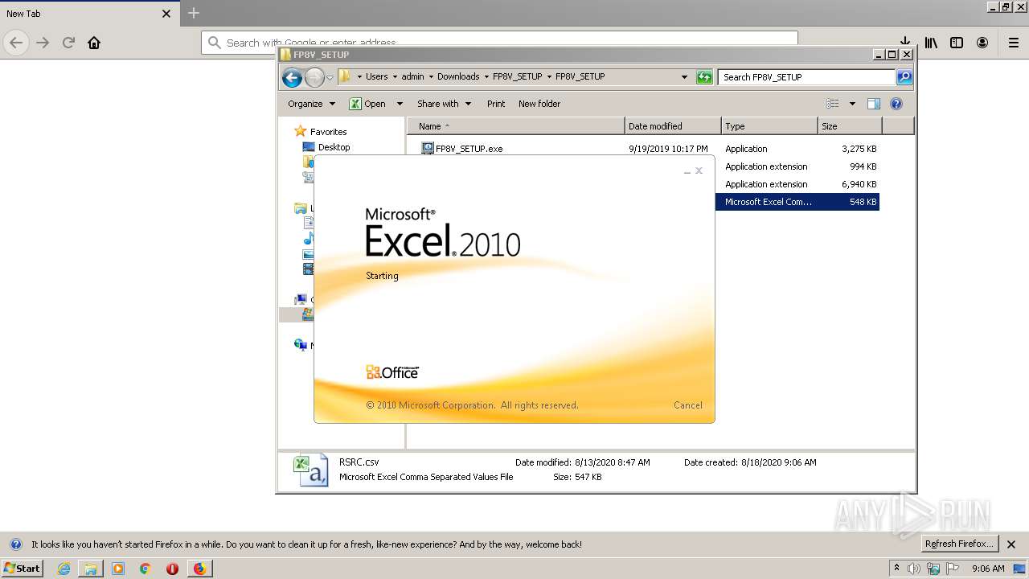Click the Firefox address search bar
This screenshot has width=1029, height=579.
499,43
